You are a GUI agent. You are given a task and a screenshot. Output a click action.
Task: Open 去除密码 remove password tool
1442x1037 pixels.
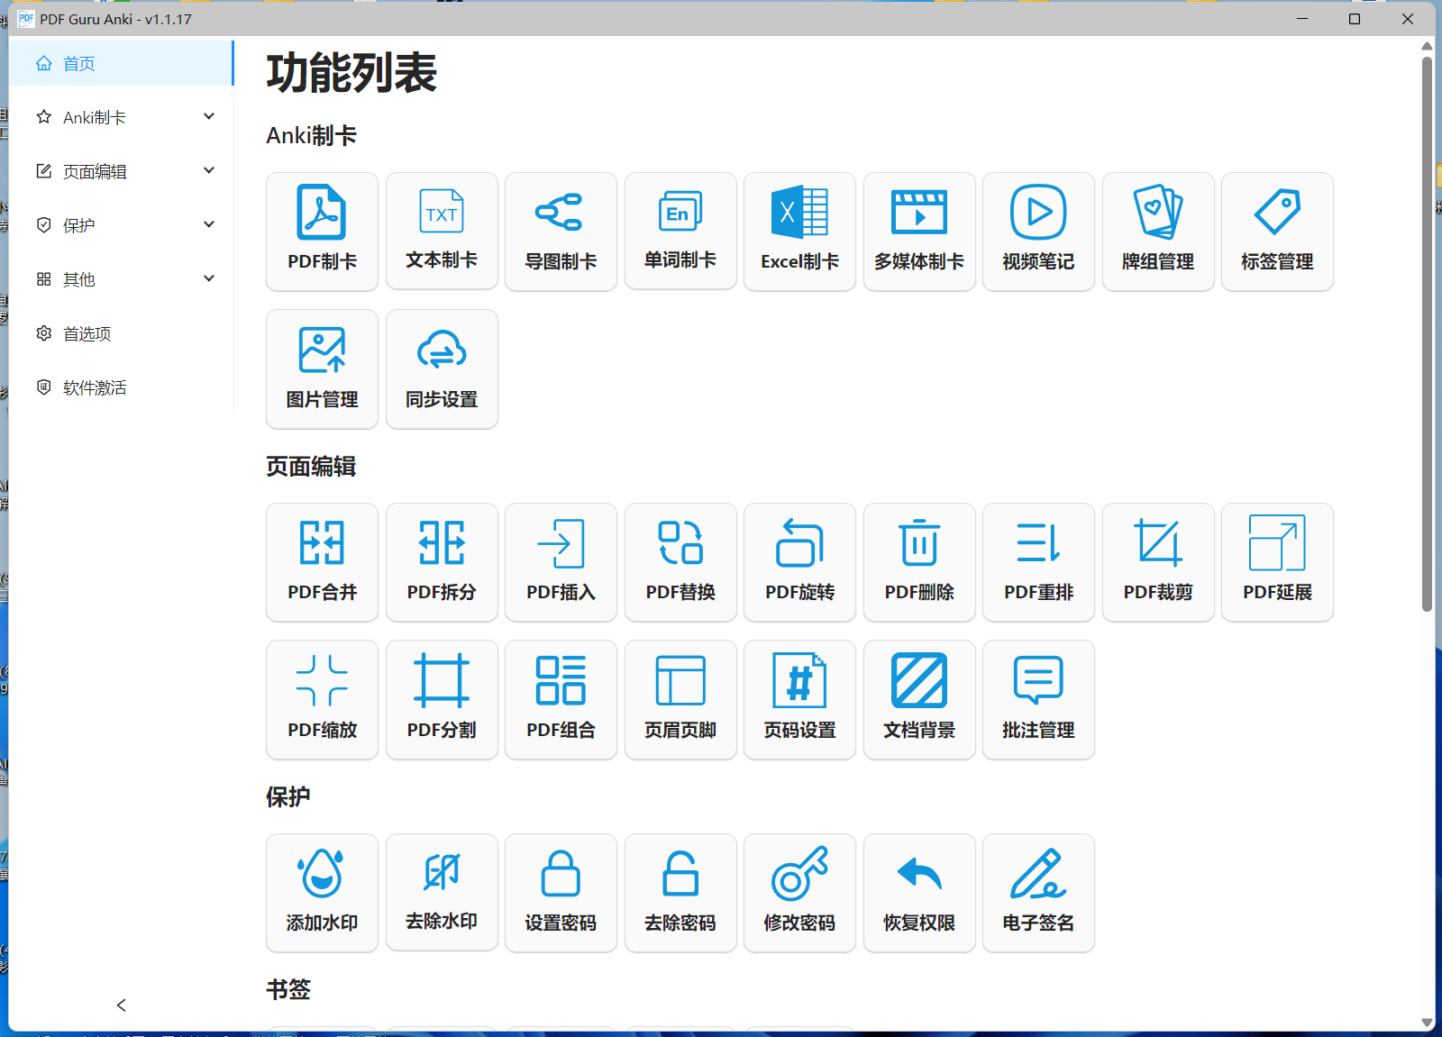click(680, 893)
